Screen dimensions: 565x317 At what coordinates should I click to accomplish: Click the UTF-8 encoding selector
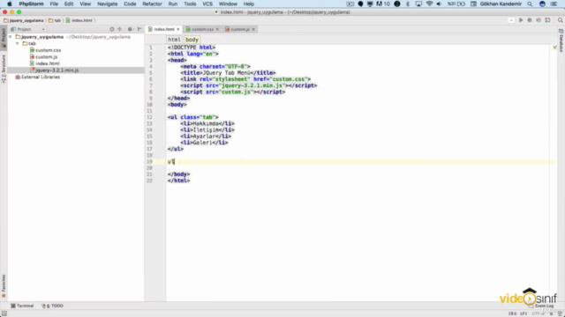(539, 313)
